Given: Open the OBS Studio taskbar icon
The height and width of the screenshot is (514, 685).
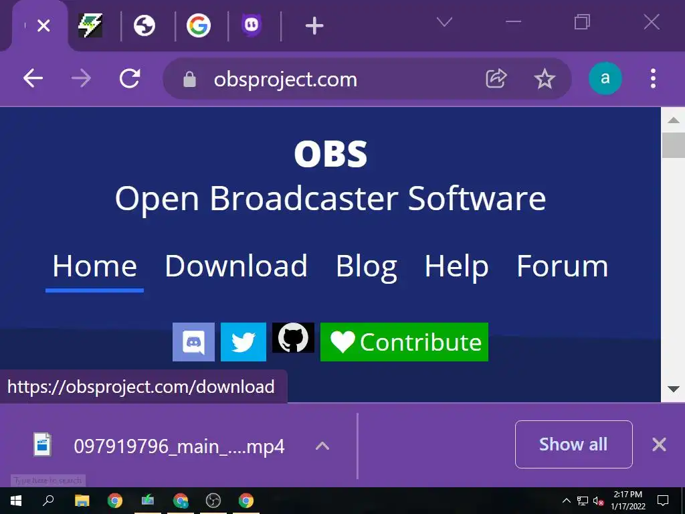Looking at the screenshot, I should click(x=213, y=501).
